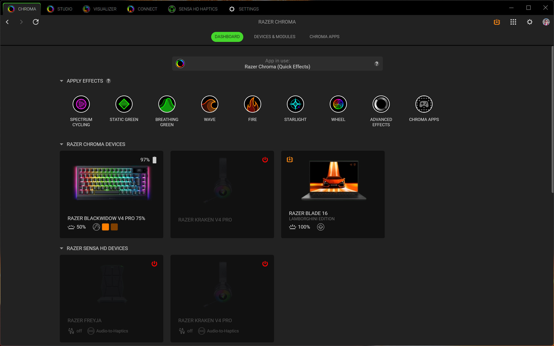Open settings via the top-right gear icon

coord(530,22)
